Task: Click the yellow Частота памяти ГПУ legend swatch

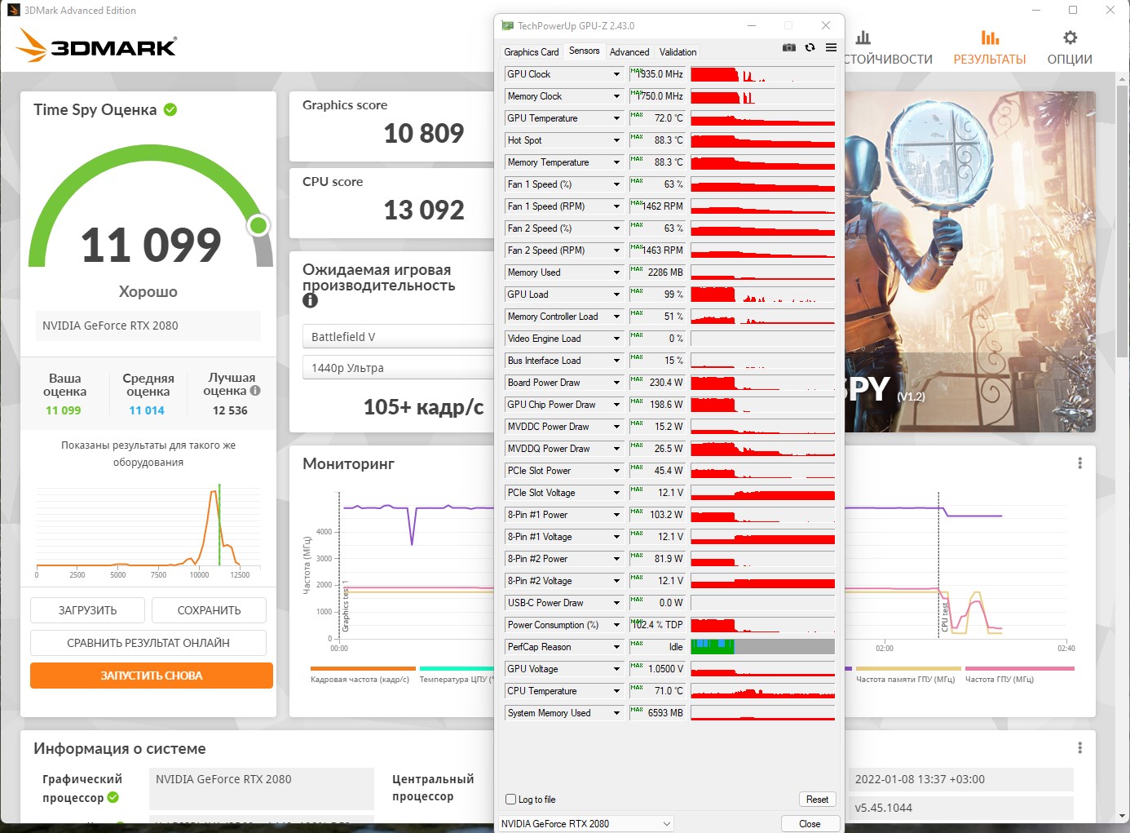Action: pos(907,668)
